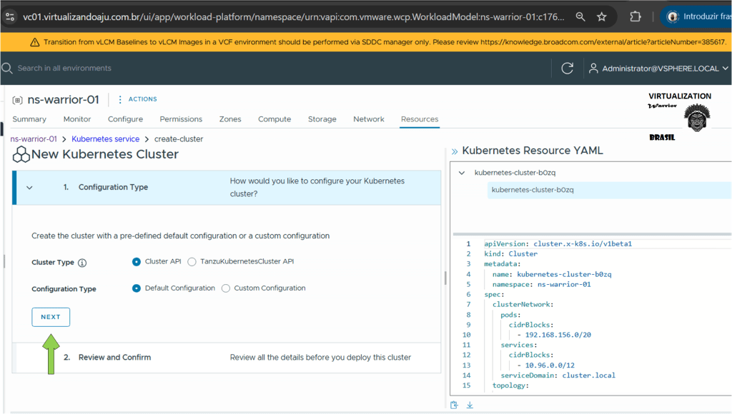Bookmark this page with the star icon
This screenshot has height=414, width=732.
pyautogui.click(x=602, y=16)
